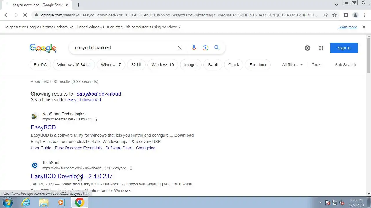Image resolution: width=371 pixels, height=208 pixels.
Task: Open SafeSearch settings
Action: pyautogui.click(x=345, y=65)
